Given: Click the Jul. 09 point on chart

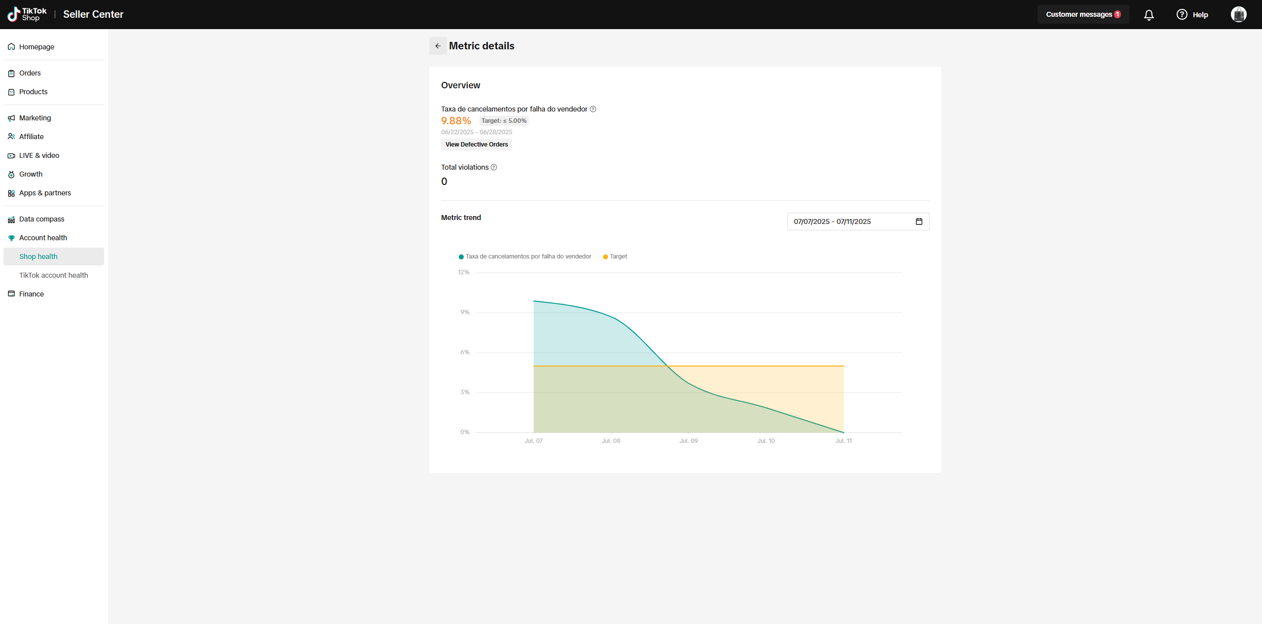Looking at the screenshot, I should 689,383.
